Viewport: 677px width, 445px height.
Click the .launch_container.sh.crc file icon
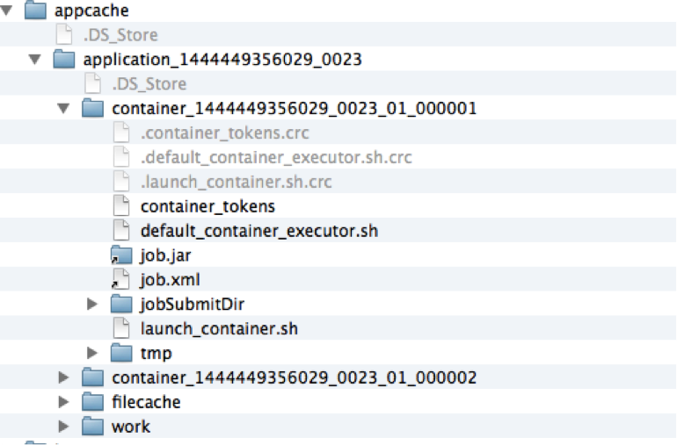click(x=121, y=182)
